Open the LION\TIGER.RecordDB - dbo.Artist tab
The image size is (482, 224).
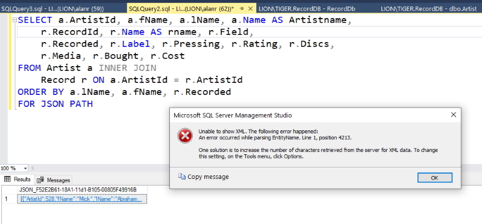(x=428, y=8)
